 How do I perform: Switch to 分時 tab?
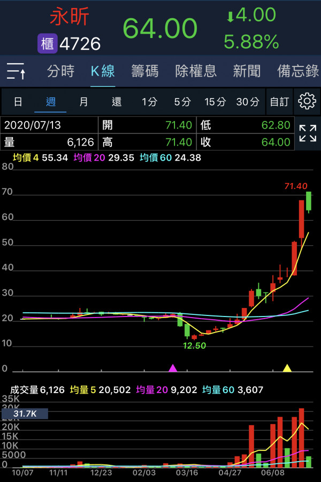tap(60, 71)
